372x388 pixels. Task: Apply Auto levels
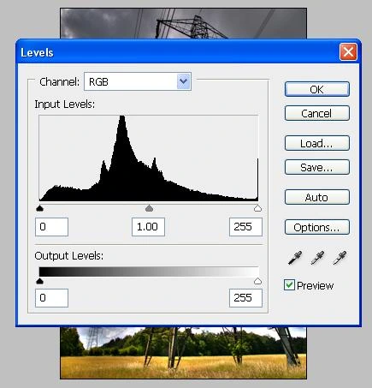click(317, 197)
